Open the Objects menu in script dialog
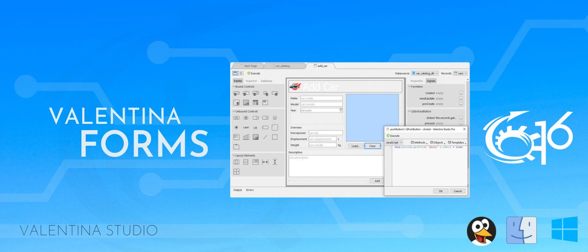Image resolution: width=588 pixels, height=252 pixels. click(x=437, y=142)
